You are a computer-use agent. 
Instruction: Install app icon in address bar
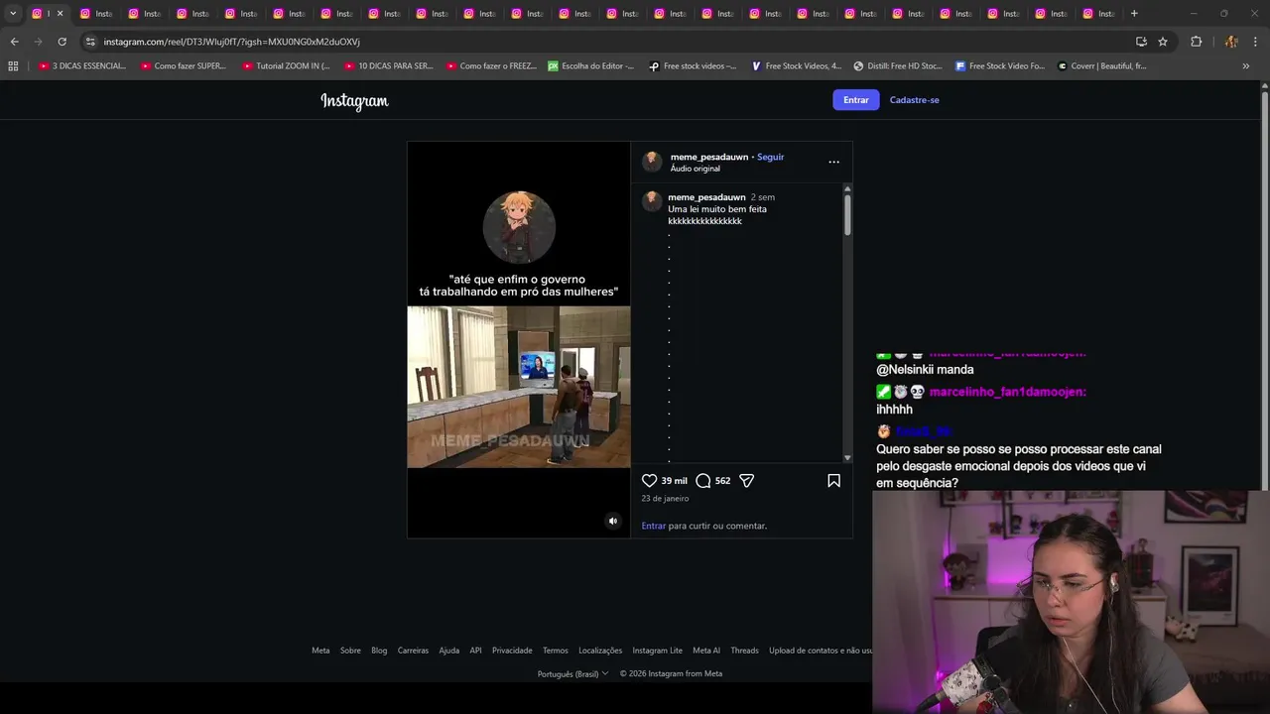pyautogui.click(x=1141, y=42)
